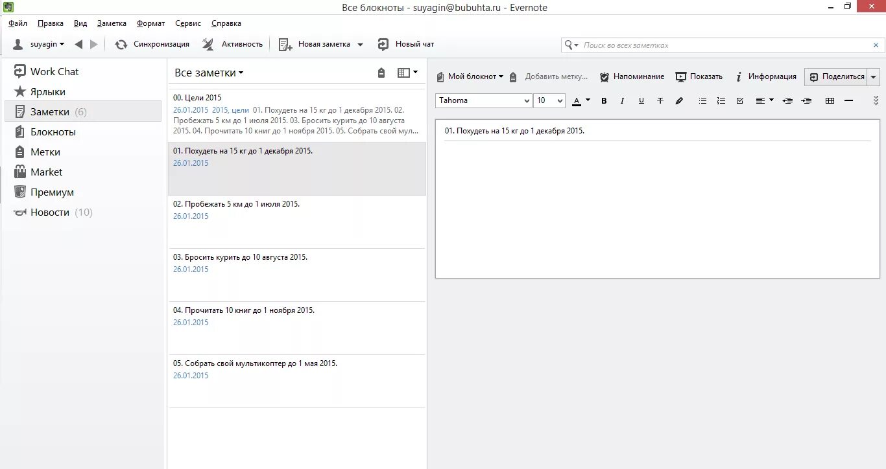Toggle underline formatting
This screenshot has height=469, width=886.
(641, 101)
